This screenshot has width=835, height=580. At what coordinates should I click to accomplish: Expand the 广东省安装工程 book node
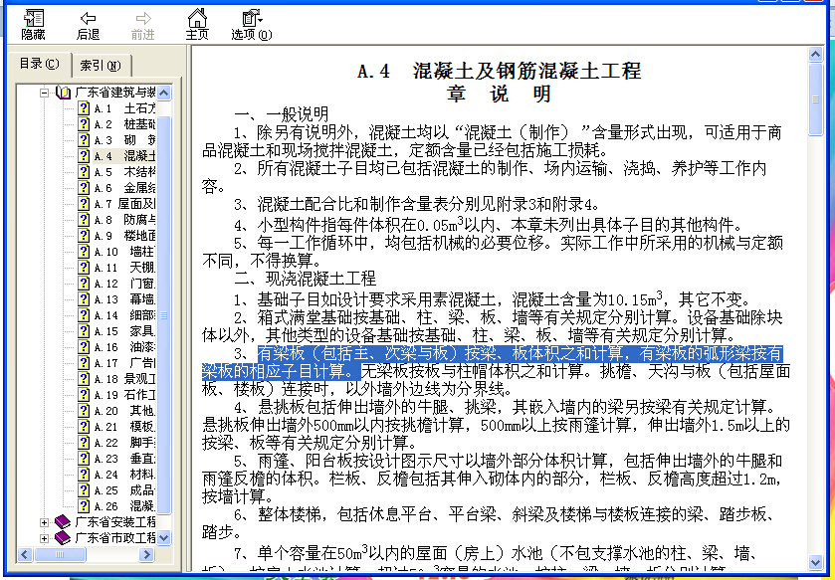pyautogui.click(x=44, y=522)
